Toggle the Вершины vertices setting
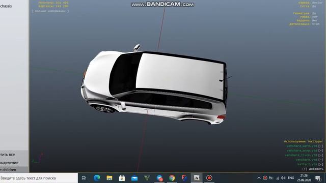This screenshot has height=183, width=326. pyautogui.click(x=315, y=20)
